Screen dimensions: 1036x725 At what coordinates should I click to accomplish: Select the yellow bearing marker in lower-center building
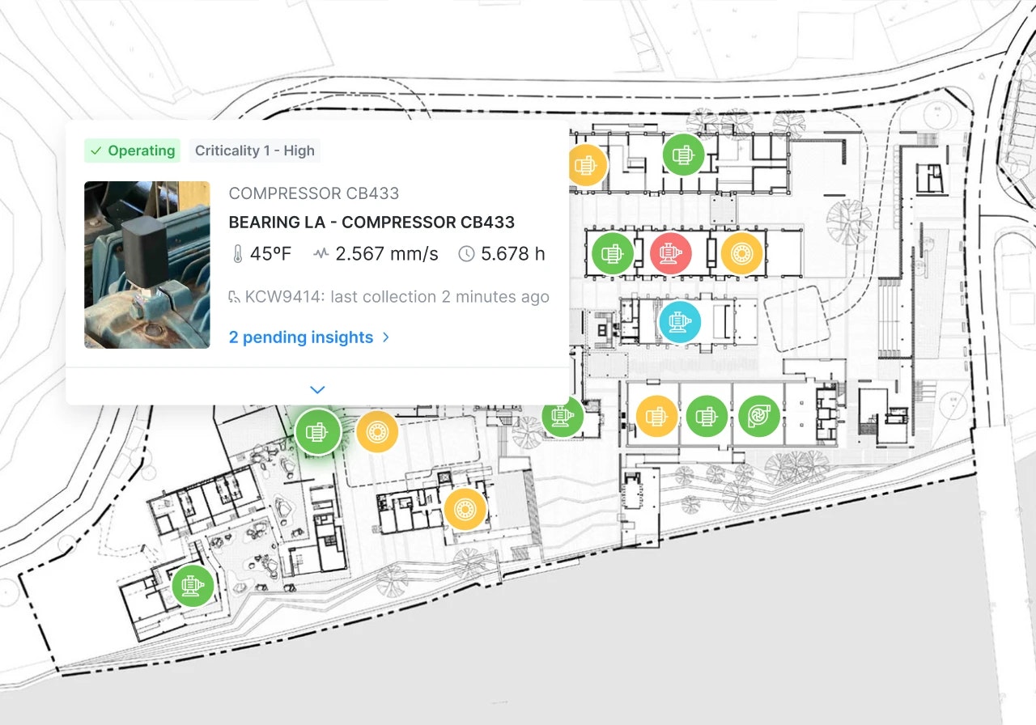coord(465,509)
